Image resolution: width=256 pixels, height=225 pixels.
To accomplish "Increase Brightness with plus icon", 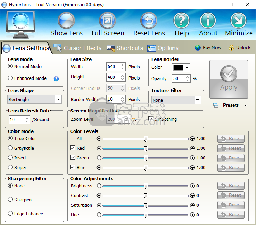I will 192,186.
